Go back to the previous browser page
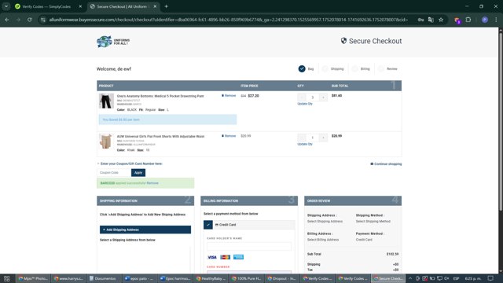 [7, 20]
